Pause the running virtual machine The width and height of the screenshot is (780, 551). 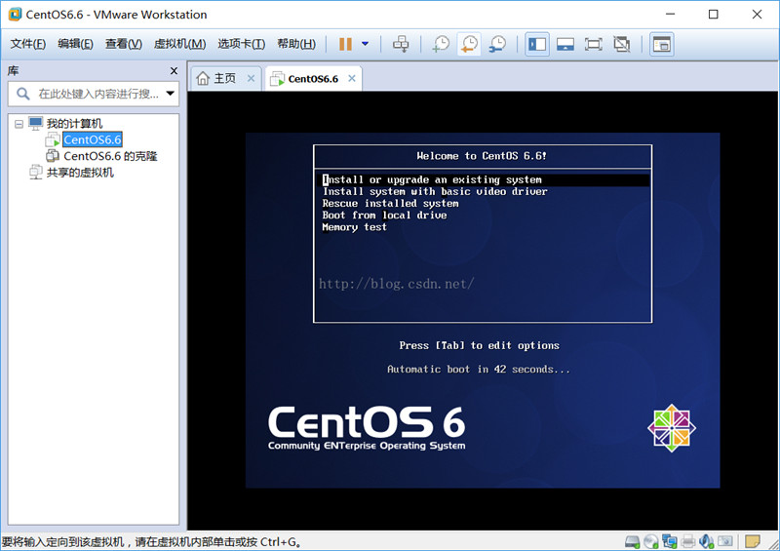(x=345, y=44)
